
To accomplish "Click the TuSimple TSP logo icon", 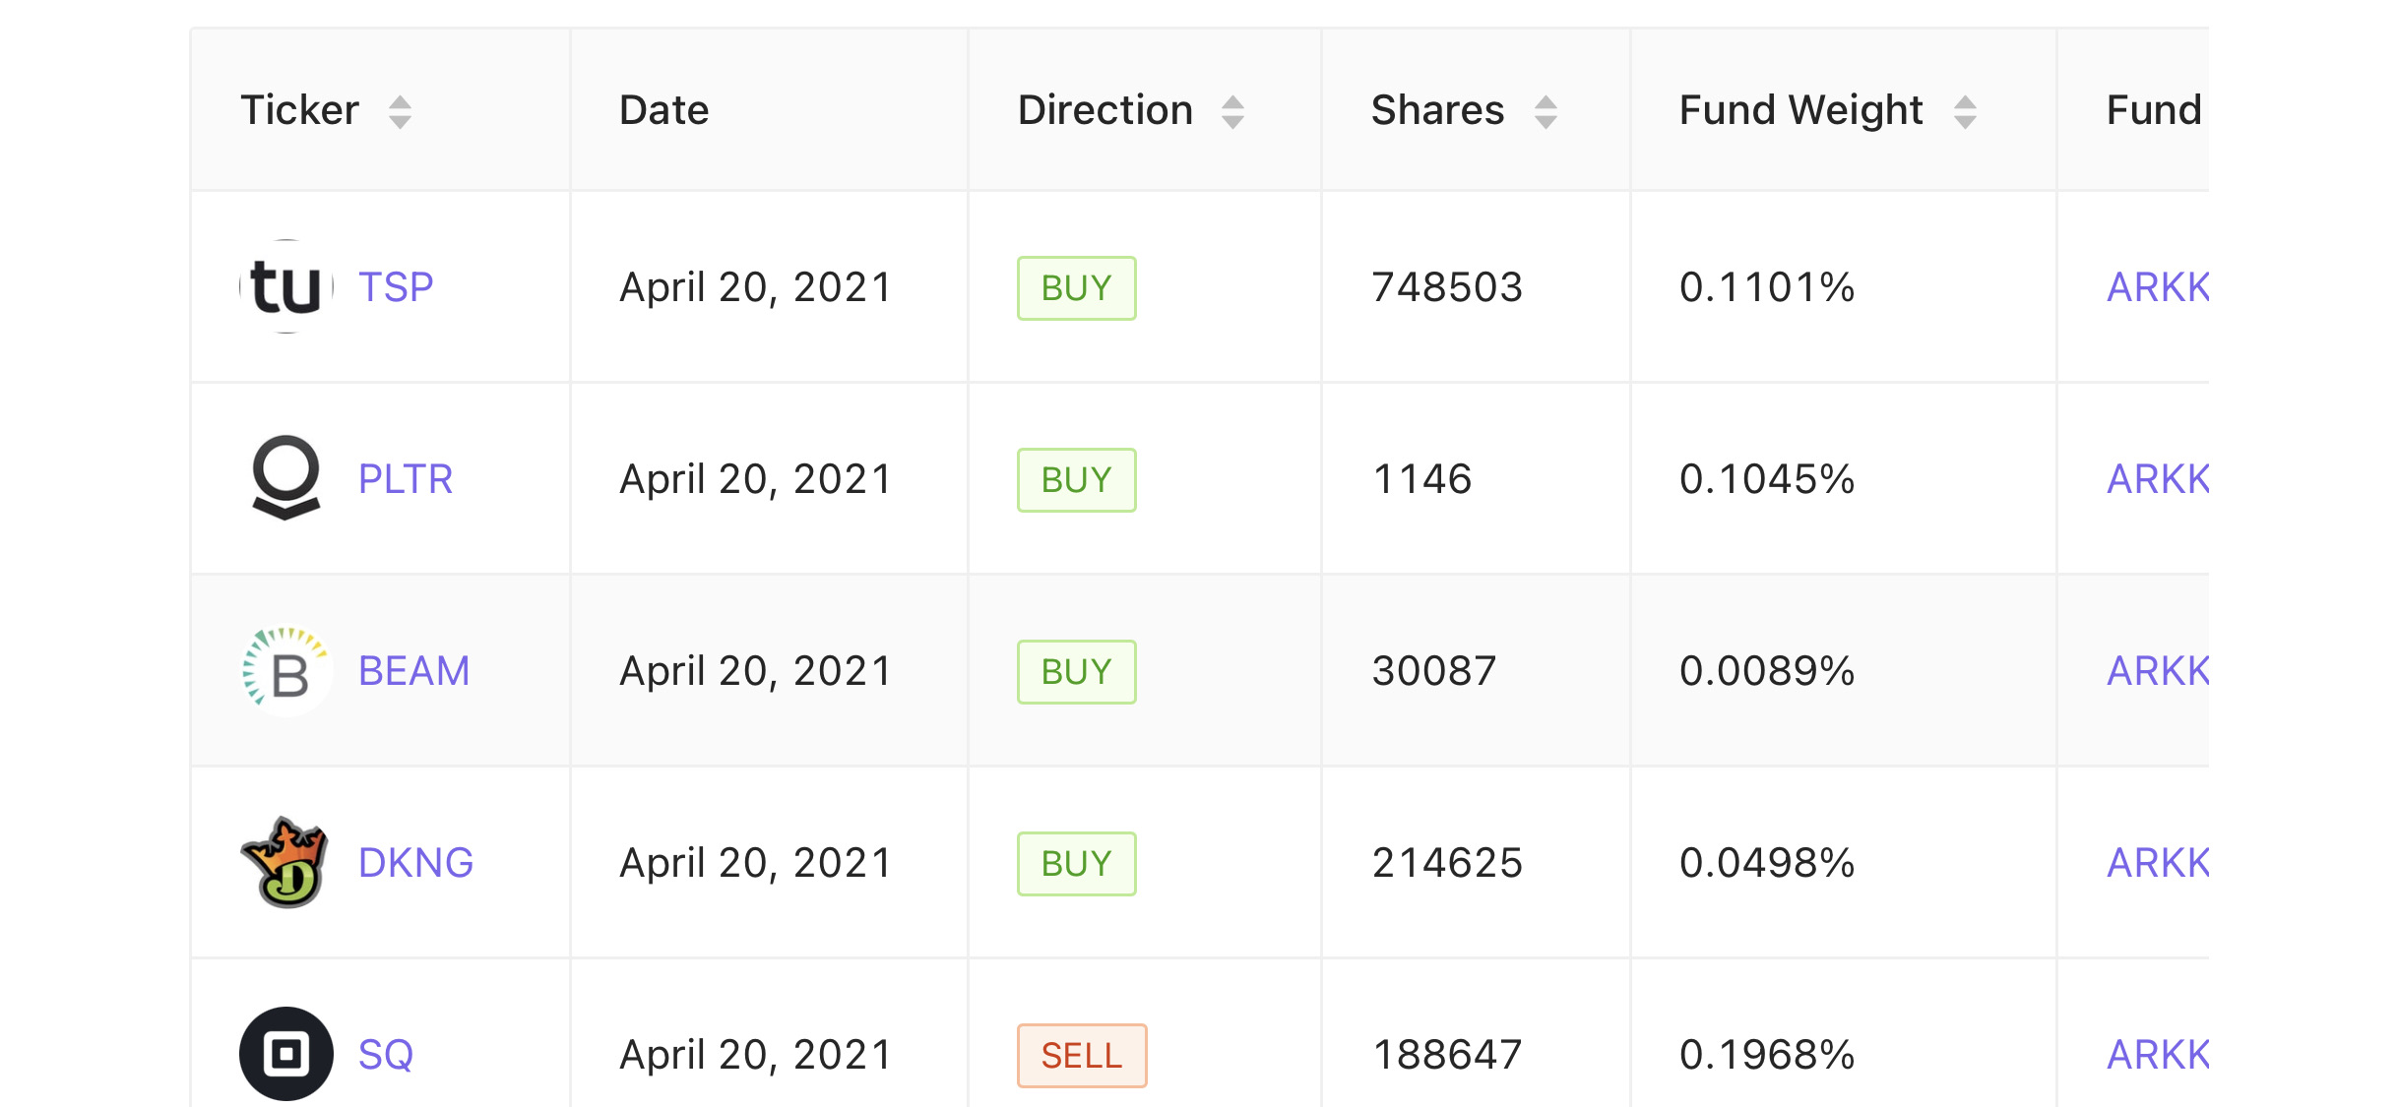I will 286,286.
